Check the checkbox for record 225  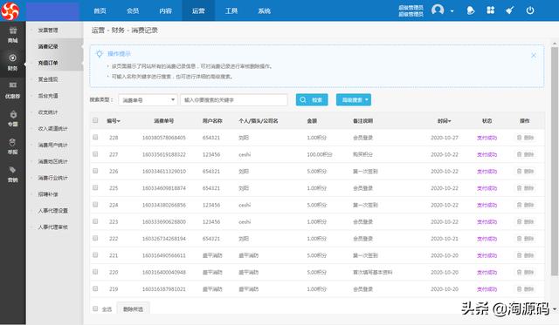pyautogui.click(x=95, y=187)
